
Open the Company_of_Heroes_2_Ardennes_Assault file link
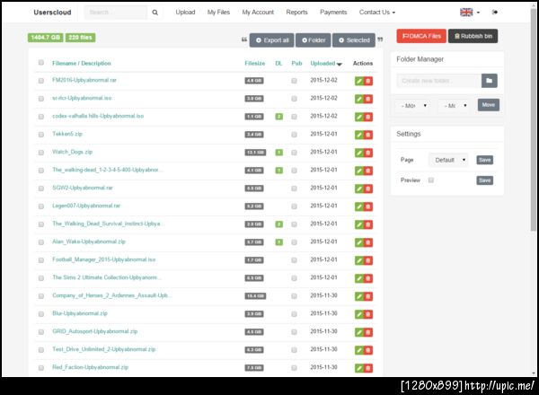111,295
